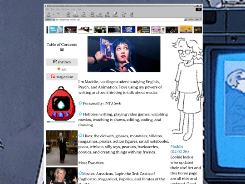The width and height of the screenshot is (245, 184).
Task: Click the Maddie (04.02.26) link
Action: [x=180, y=149]
